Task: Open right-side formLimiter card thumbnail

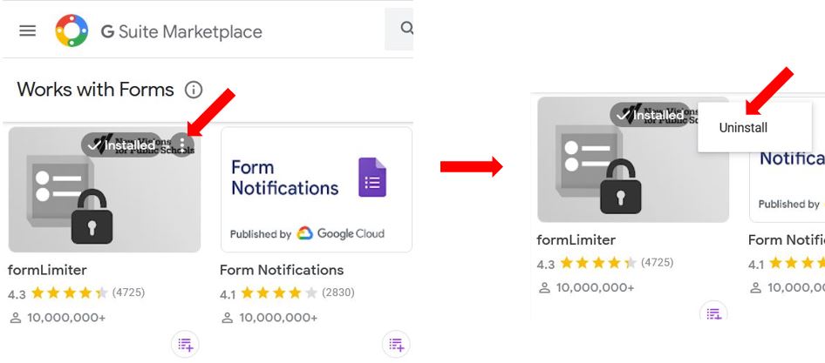Action: coord(633,159)
